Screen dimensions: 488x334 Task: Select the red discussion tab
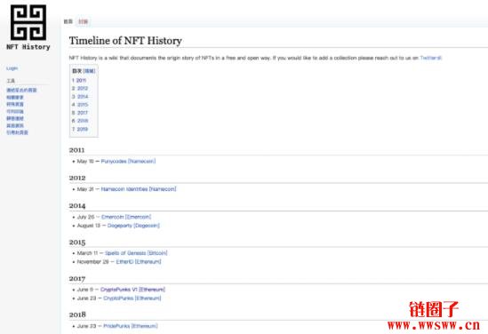click(x=83, y=21)
